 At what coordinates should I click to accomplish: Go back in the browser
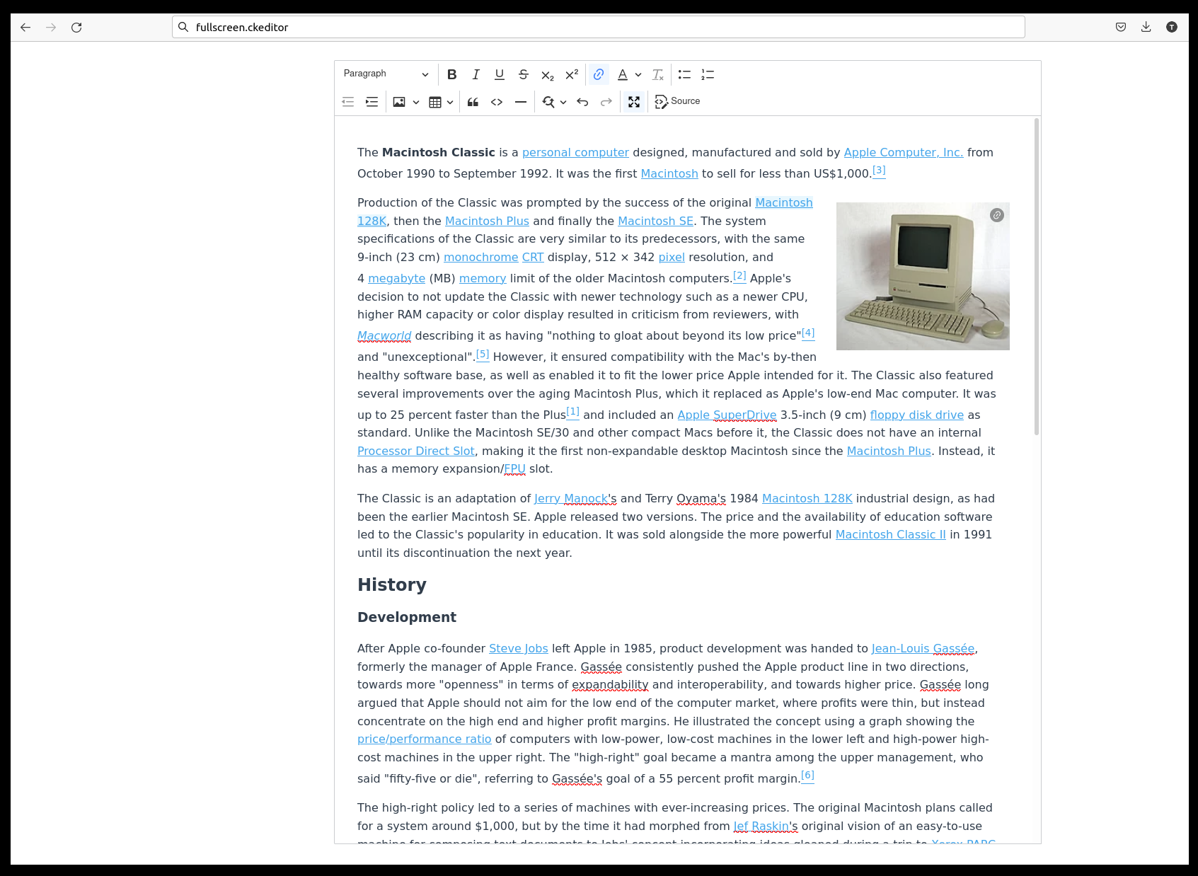pos(25,28)
